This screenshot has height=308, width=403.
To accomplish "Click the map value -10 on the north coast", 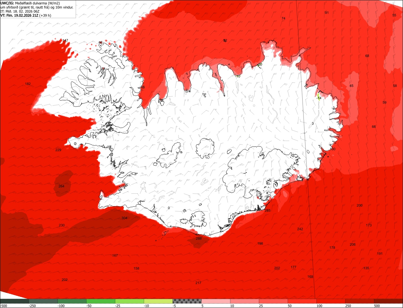I will [238, 76].
